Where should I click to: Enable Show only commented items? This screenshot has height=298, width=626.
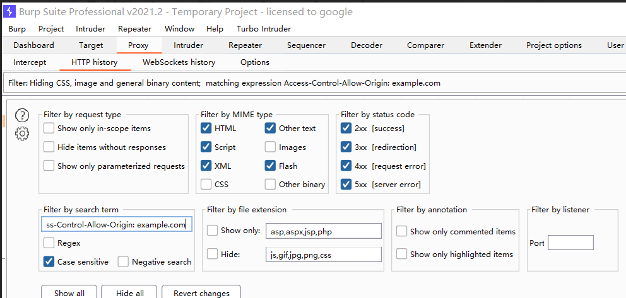pyautogui.click(x=401, y=231)
